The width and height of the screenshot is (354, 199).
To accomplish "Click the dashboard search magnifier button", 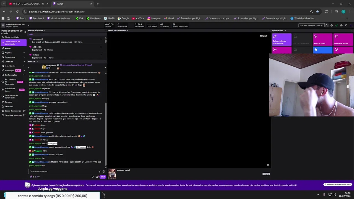I will [x=327, y=25].
